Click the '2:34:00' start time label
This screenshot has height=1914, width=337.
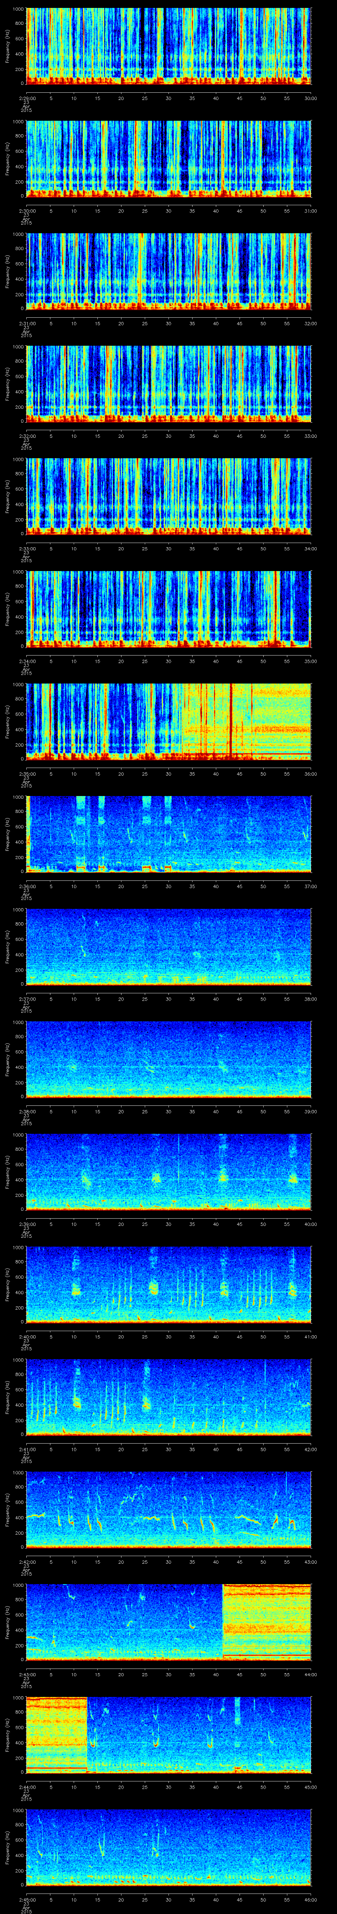click(27, 661)
